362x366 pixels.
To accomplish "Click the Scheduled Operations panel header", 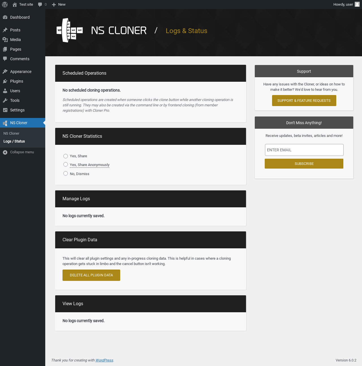I will 150,73.
